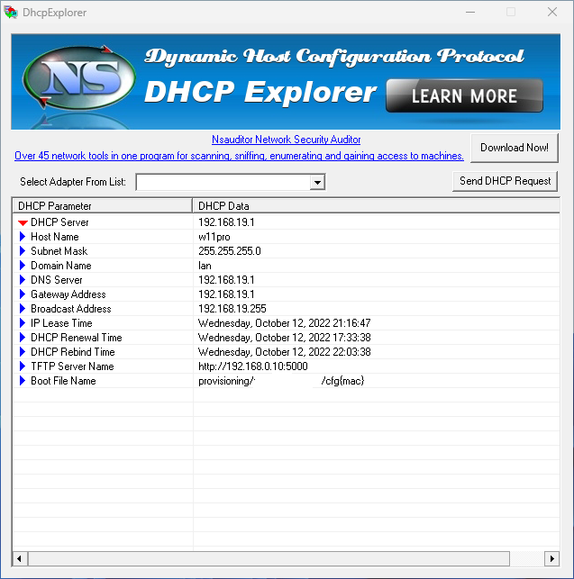The image size is (574, 579).
Task: Click the blue arrow beside DNS Server
Action: (23, 280)
